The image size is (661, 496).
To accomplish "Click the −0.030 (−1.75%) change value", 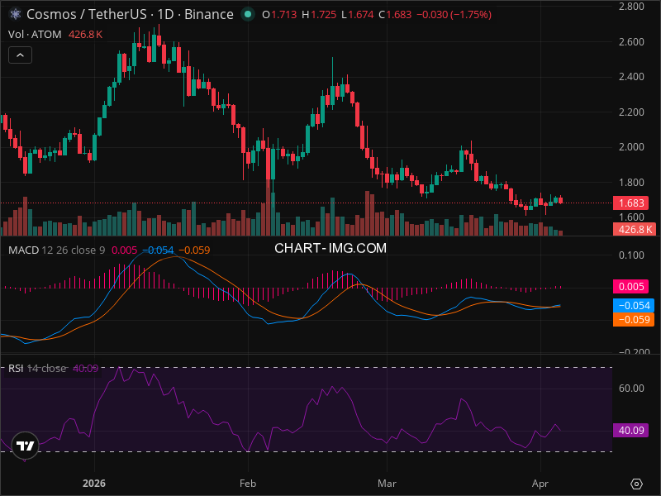I will [x=454, y=14].
